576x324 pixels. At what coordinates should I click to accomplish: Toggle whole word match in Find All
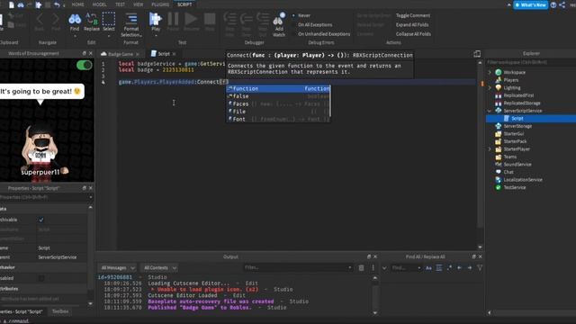coord(439,268)
